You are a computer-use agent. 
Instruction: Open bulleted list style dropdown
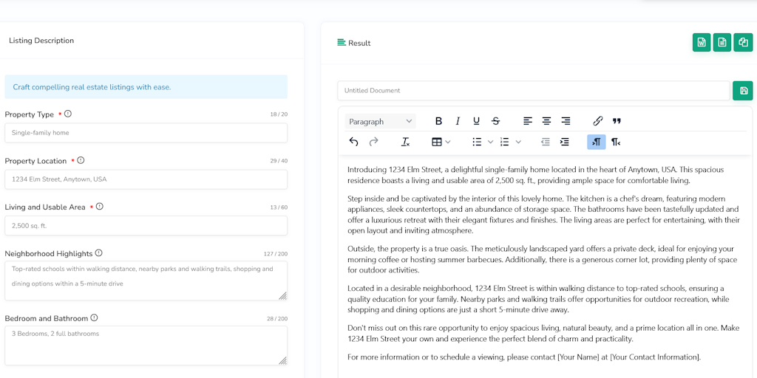[490, 142]
